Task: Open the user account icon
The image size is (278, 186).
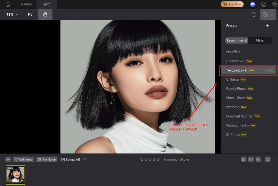Action: point(264,4)
